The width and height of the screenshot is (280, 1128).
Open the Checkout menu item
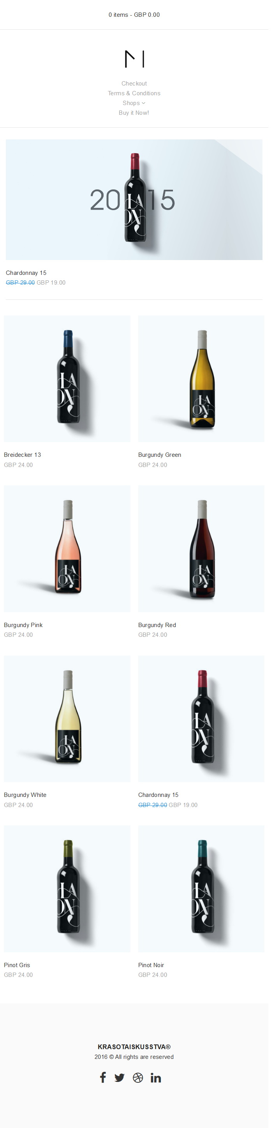pyautogui.click(x=134, y=83)
